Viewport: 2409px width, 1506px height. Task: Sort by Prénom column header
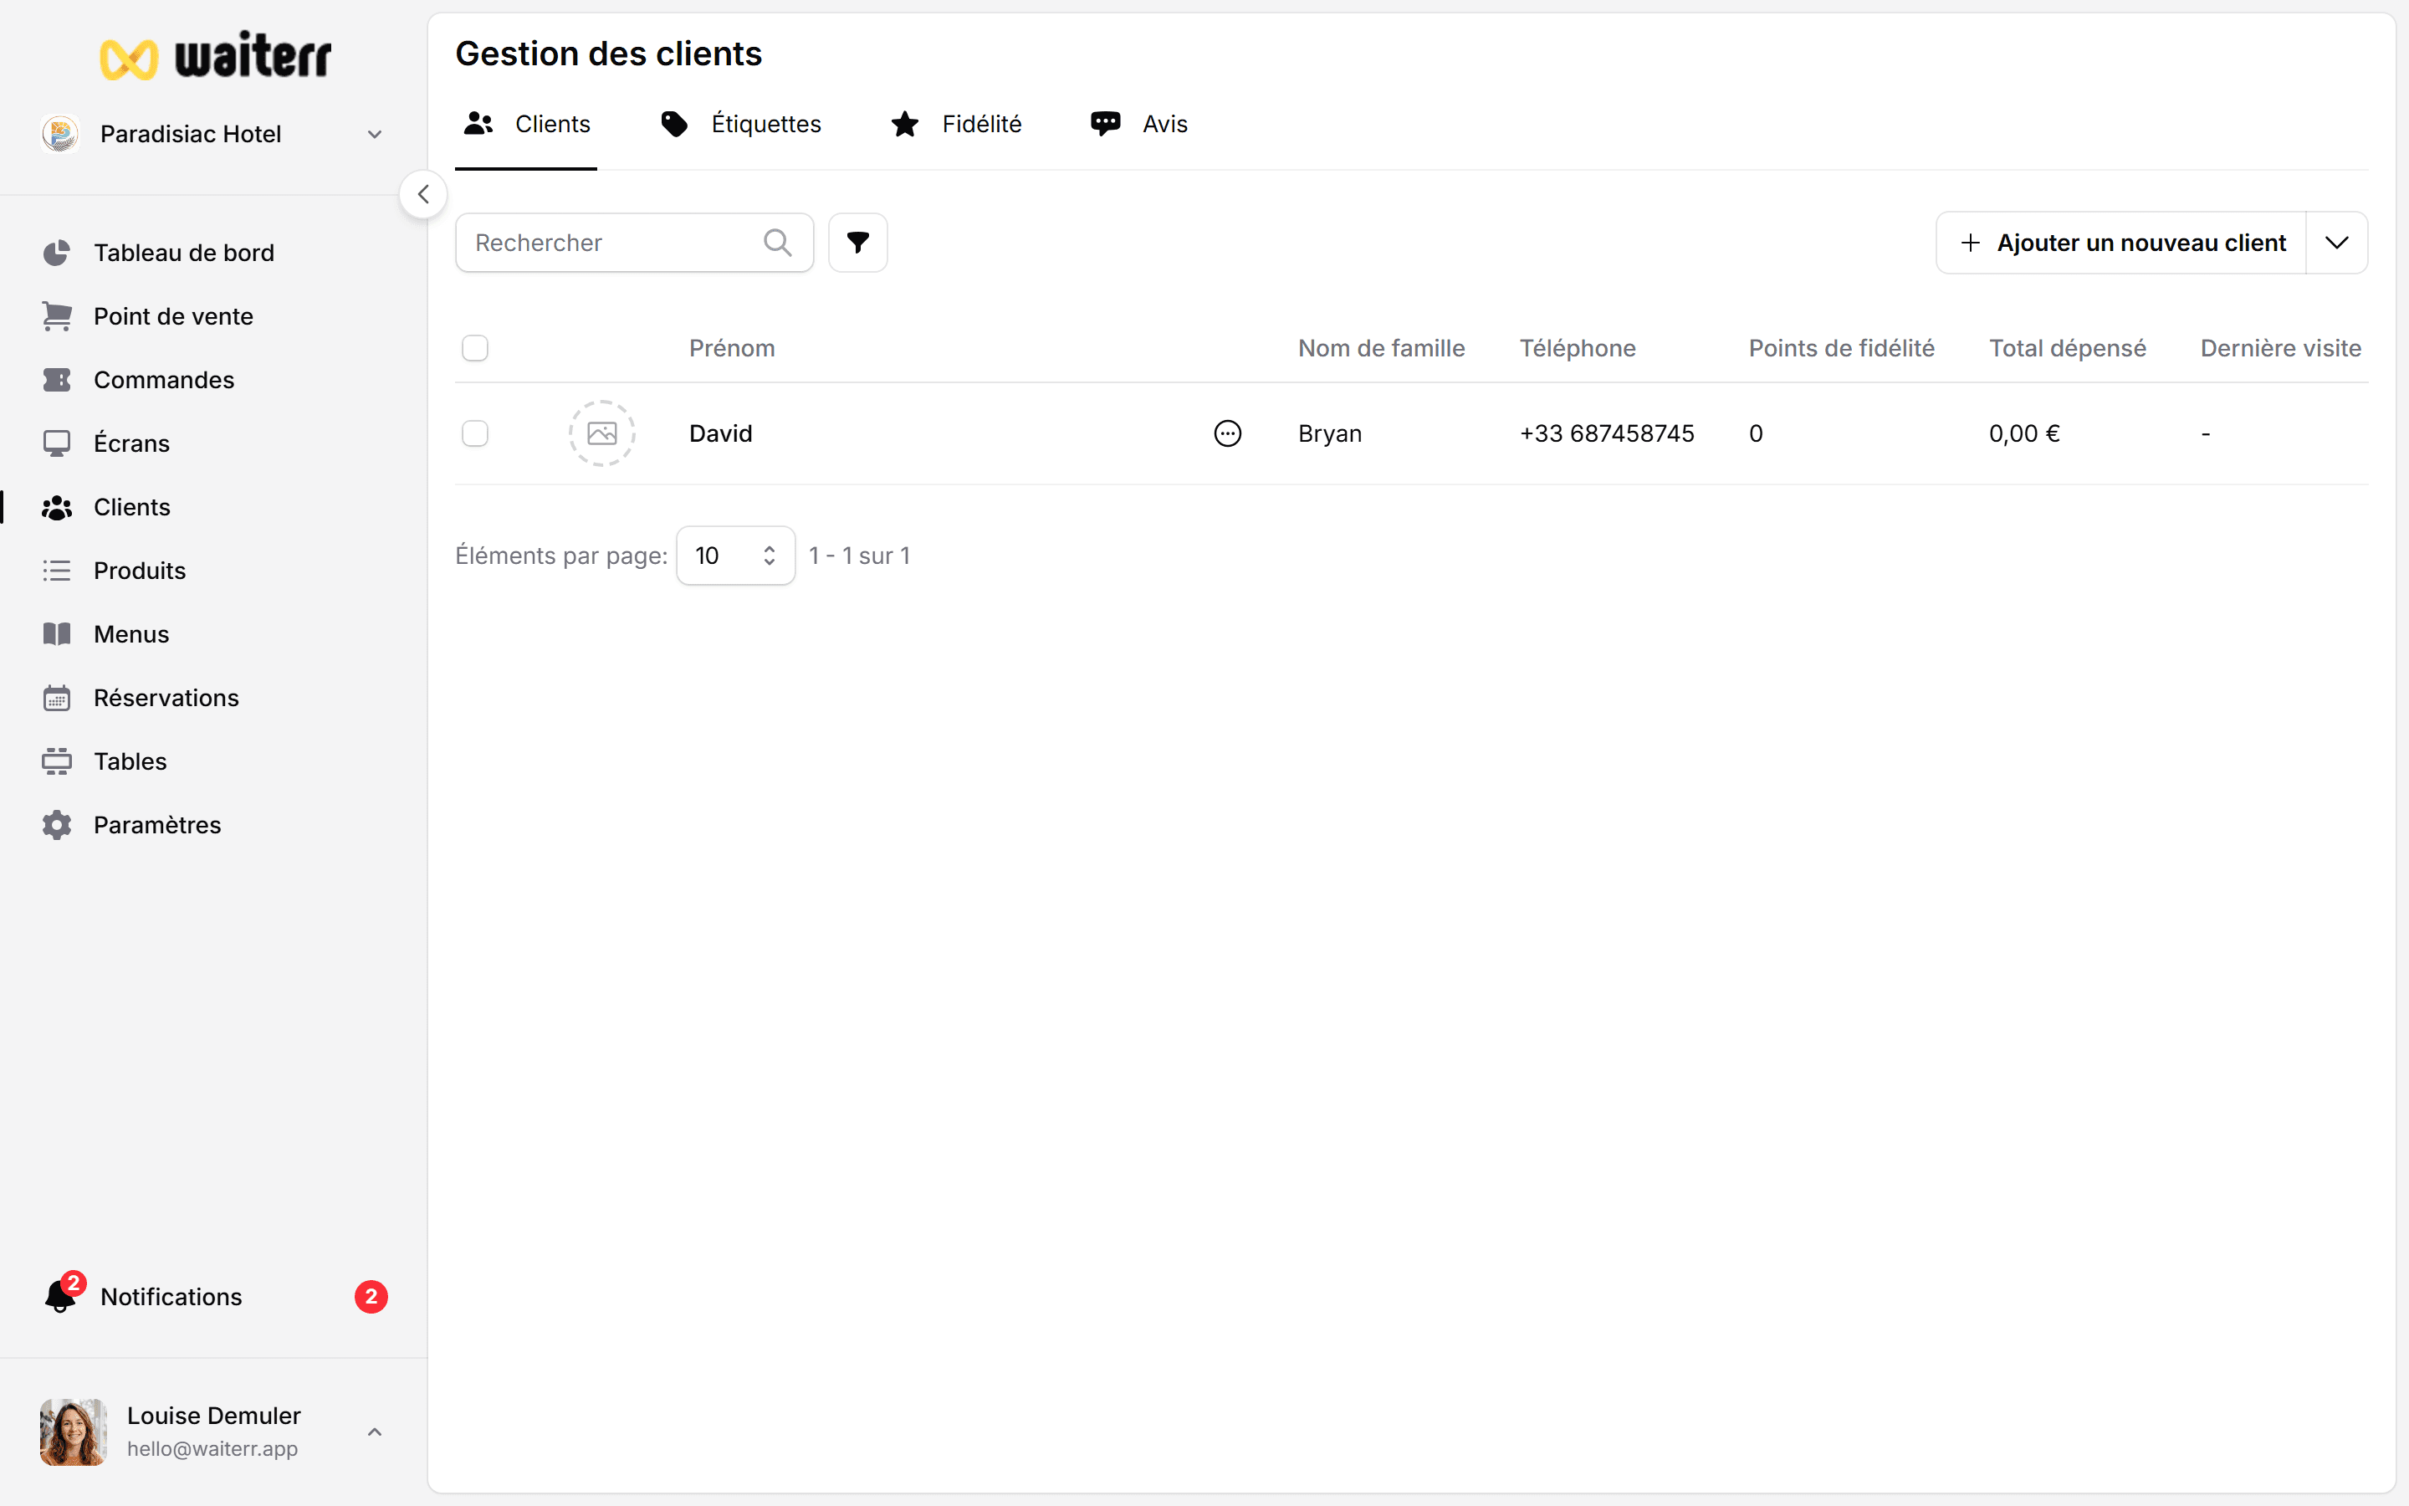pyautogui.click(x=732, y=349)
